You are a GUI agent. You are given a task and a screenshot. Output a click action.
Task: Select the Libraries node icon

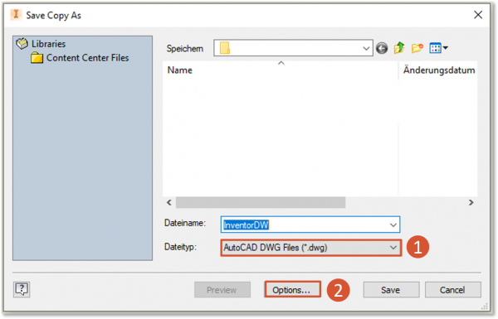(22, 44)
